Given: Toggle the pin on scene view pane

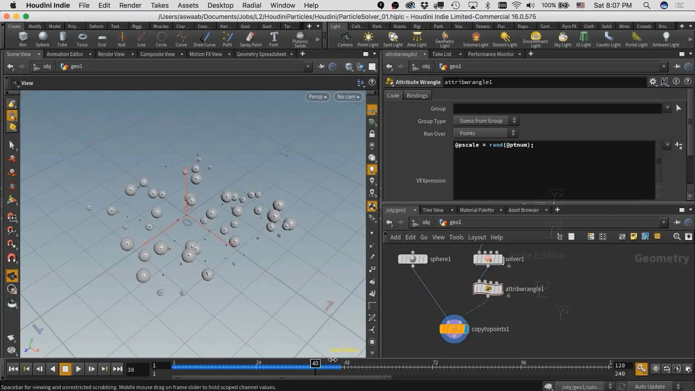Looking at the screenshot, I should click(x=321, y=67).
